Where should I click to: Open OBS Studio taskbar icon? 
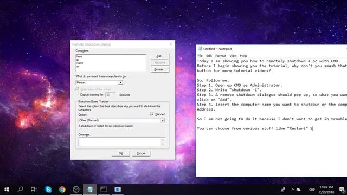pyautogui.click(x=76, y=190)
